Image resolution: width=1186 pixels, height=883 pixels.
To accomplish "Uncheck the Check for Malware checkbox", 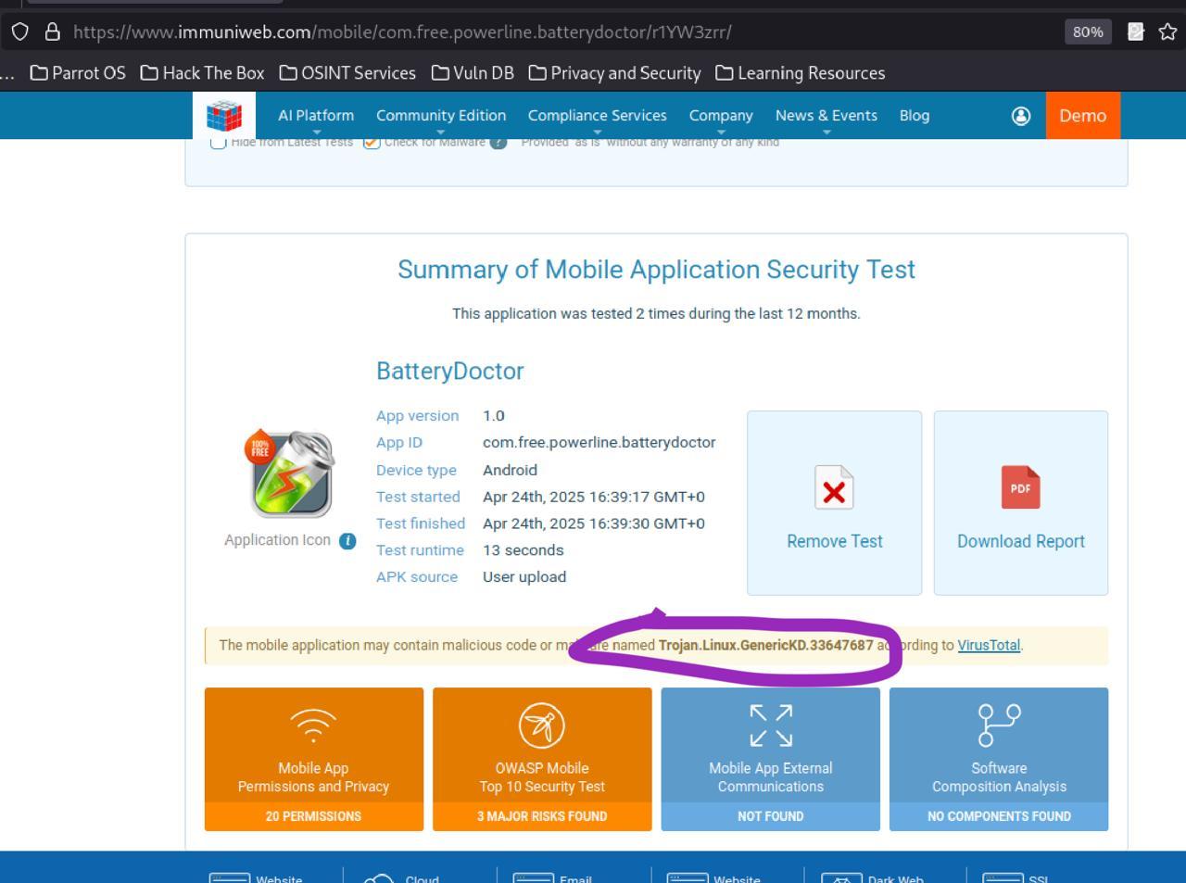I will [372, 143].
